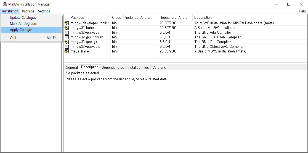
Task: Select the mingw32-gcc-g++ package name
Action: [x=85, y=42]
